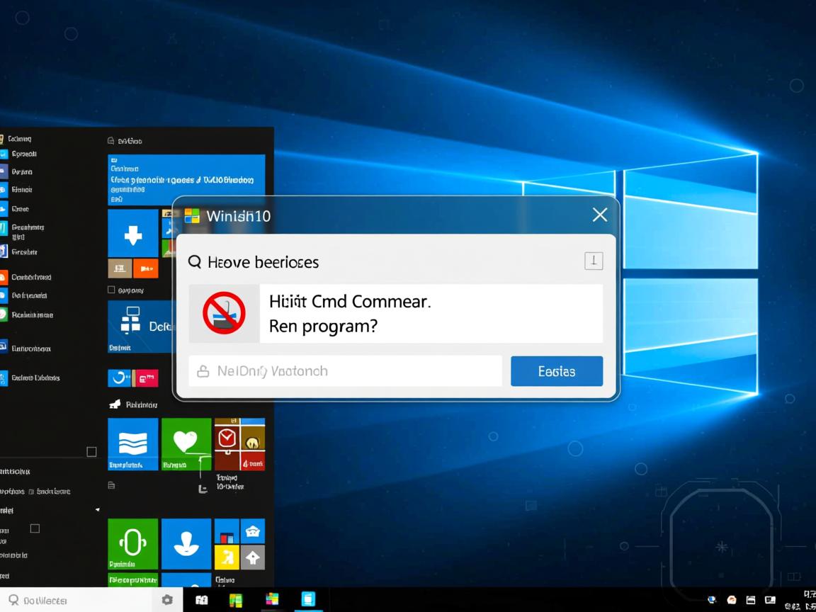Screen dimensions: 816x612
Task: Toggle the checkbox above the blue network tile
Action: (111, 290)
